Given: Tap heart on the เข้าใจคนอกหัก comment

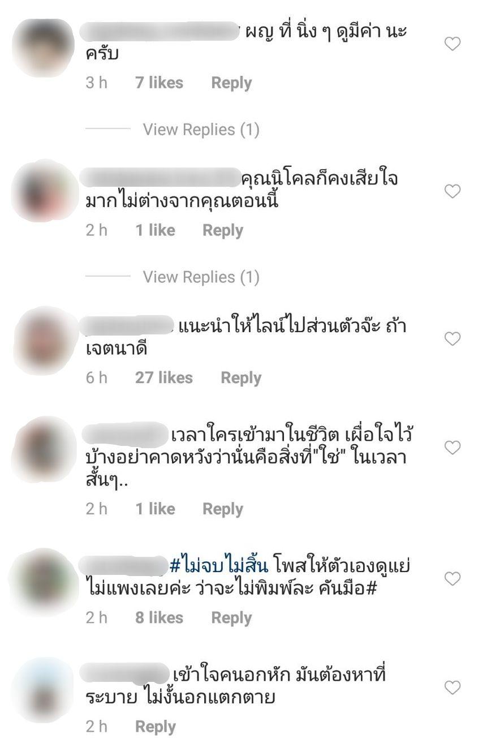Looking at the screenshot, I should (453, 688).
